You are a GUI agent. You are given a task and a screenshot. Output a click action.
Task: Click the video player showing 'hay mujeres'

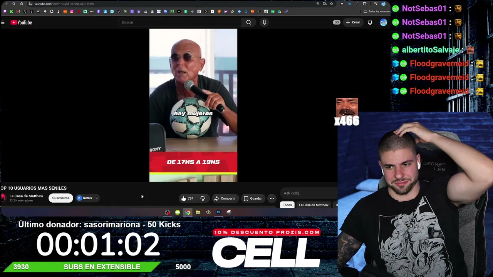tap(193, 105)
